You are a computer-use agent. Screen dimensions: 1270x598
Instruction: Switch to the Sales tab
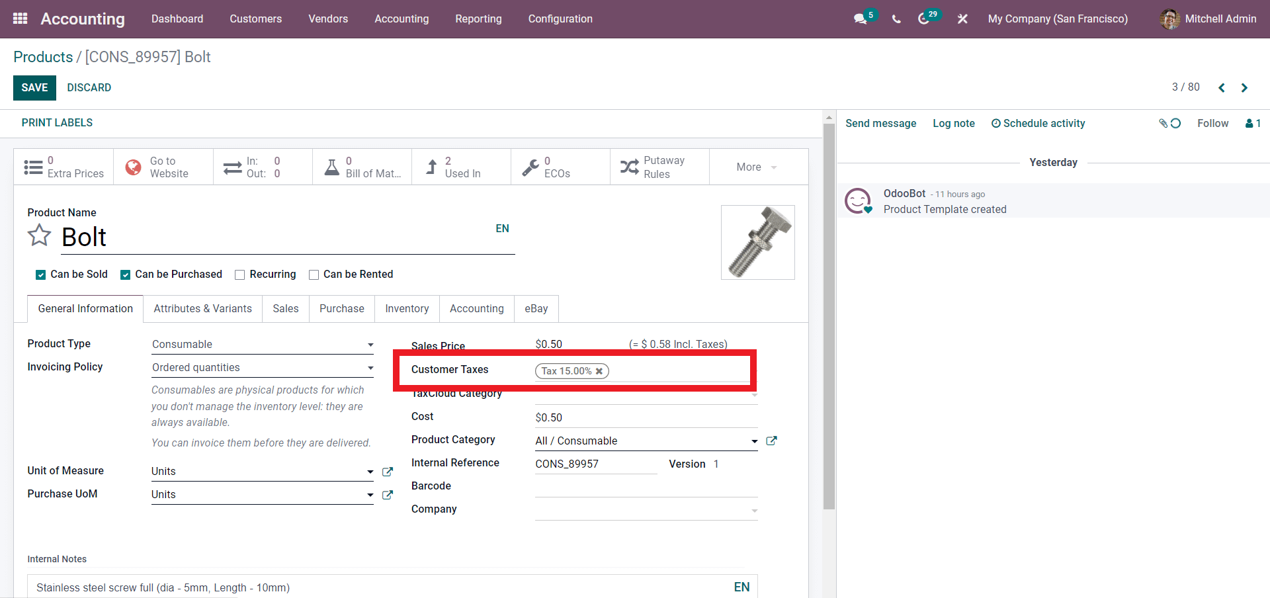click(286, 309)
